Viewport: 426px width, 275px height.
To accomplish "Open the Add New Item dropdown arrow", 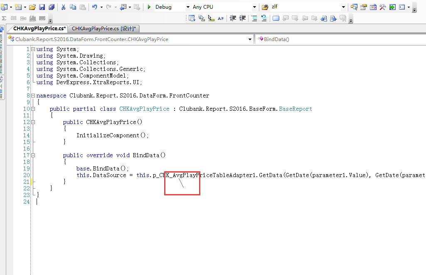I will pos(25,7).
